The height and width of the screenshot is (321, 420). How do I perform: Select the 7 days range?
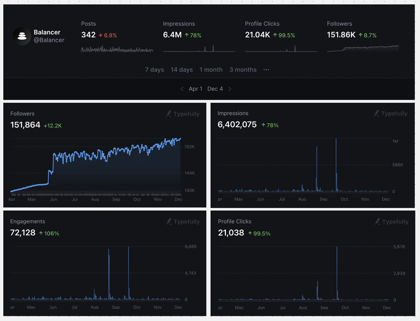pyautogui.click(x=154, y=70)
